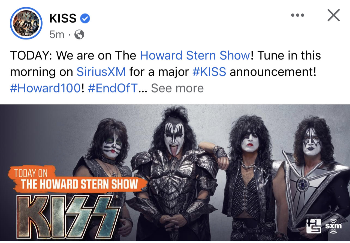Click the KISS page name
Viewport: 350px width, 243px height.
coord(63,19)
